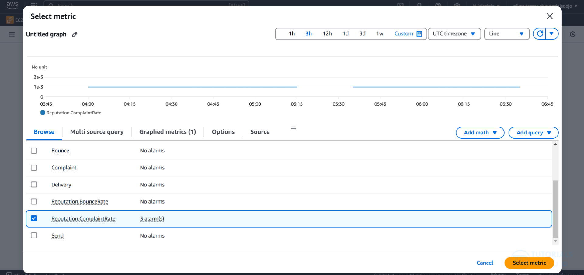Click the metrics list scrollbar thumb

click(555, 209)
